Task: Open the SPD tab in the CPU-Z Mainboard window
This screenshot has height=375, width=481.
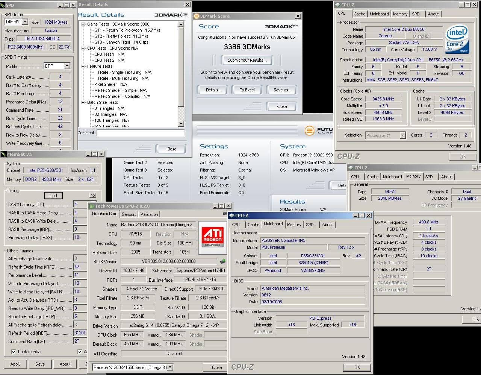Action: tap(310, 225)
